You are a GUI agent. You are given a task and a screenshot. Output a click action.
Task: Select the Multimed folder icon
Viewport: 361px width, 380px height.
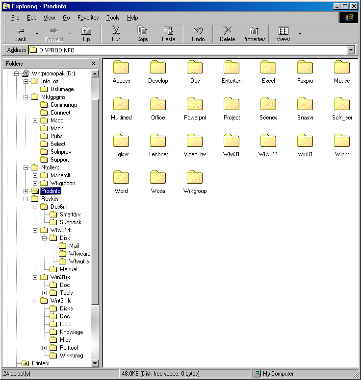121,104
